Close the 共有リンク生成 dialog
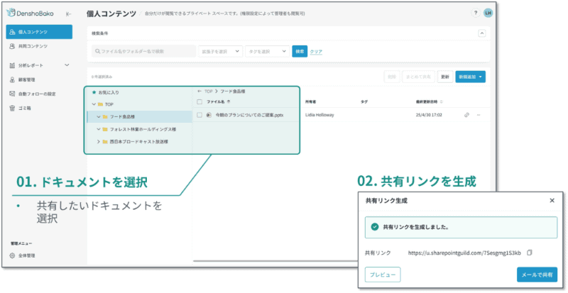568x293 pixels. [552, 200]
